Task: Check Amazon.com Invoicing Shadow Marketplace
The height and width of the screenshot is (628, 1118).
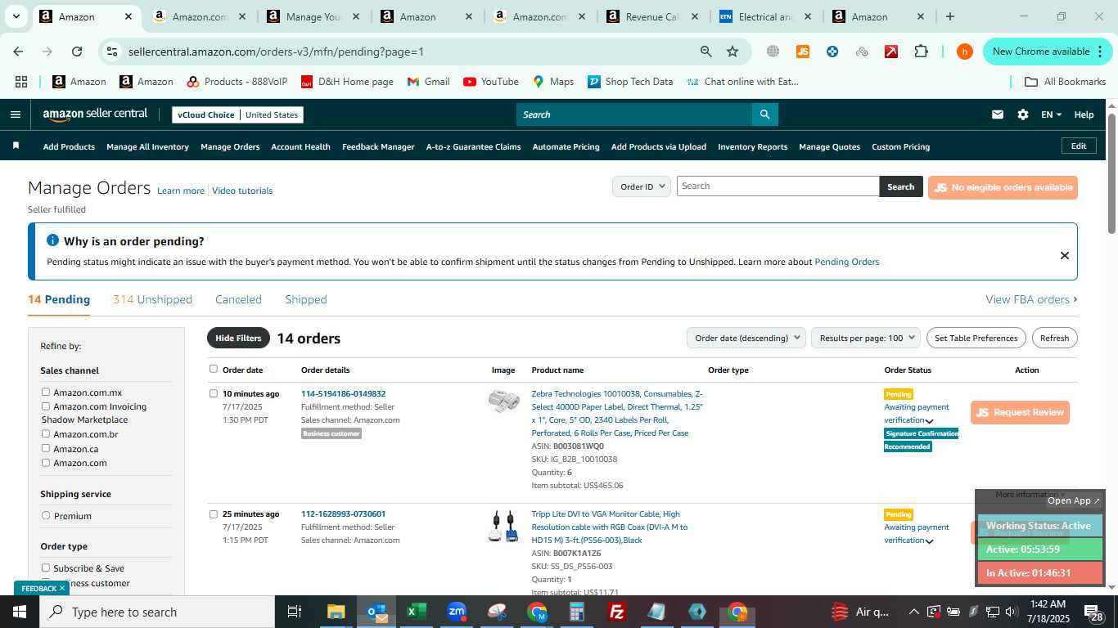Action: pos(46,406)
